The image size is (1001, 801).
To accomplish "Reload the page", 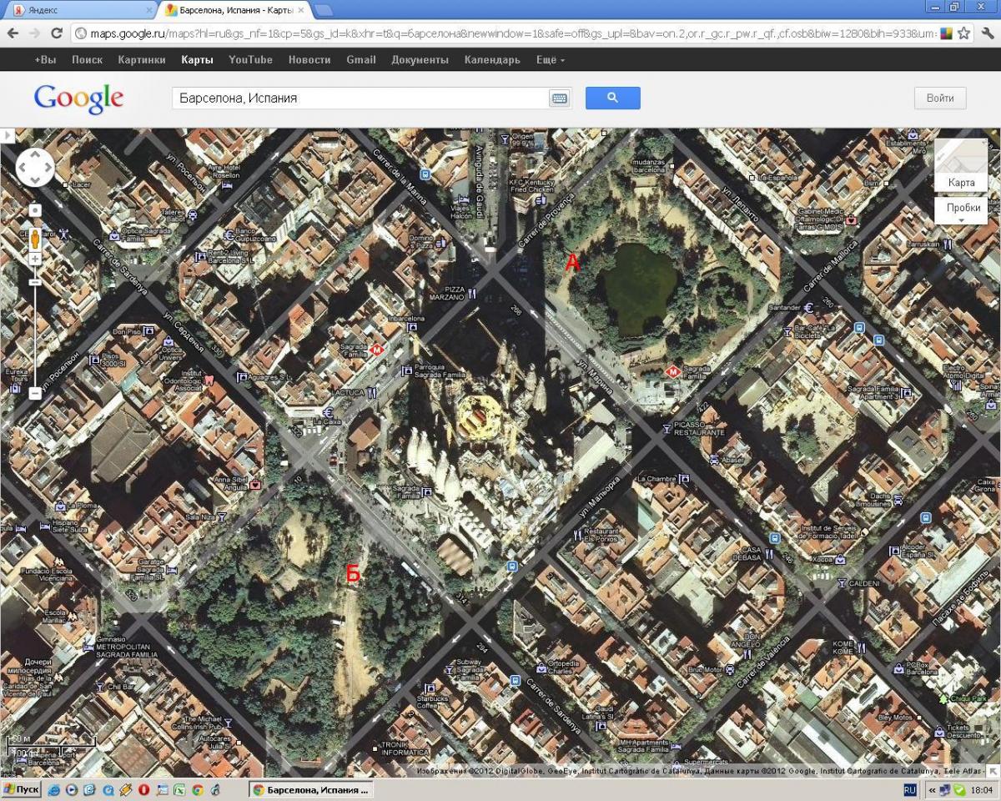I will pyautogui.click(x=57, y=33).
